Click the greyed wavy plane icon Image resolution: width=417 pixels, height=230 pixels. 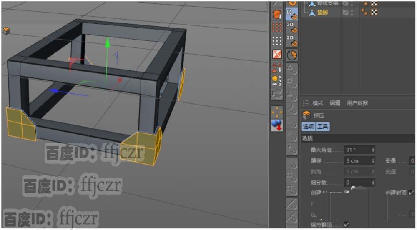277,94
